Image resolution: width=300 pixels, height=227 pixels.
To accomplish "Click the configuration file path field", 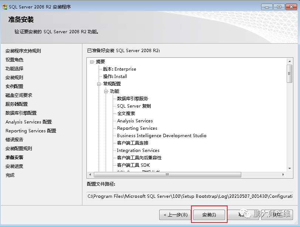I will click(190, 196).
